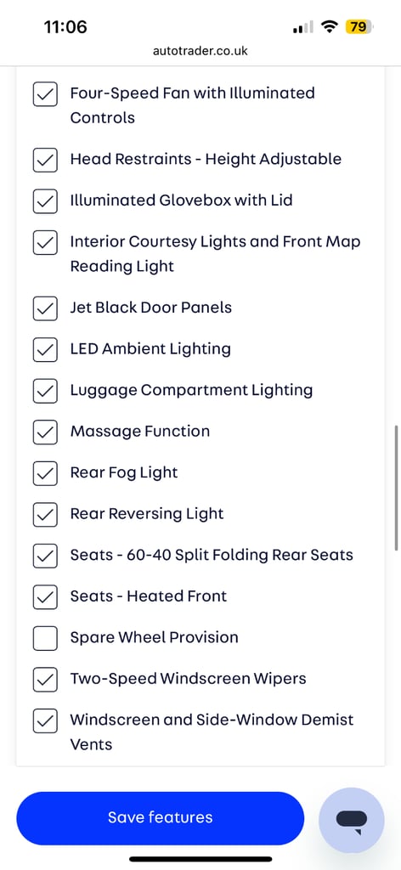Screen dimensions: 401x870
Task: Toggle 60-40 Split Folding Rear Seats
Action: 45,556
